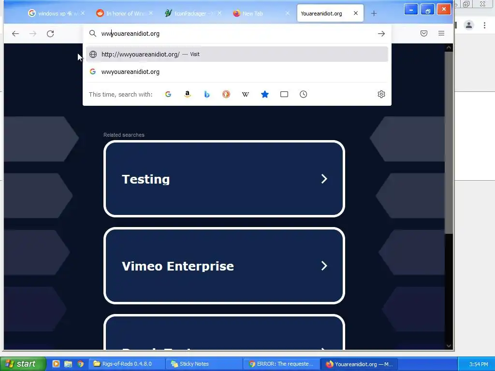The height and width of the screenshot is (371, 495).
Task: Open a new tab with the plus button
Action: pos(374,13)
